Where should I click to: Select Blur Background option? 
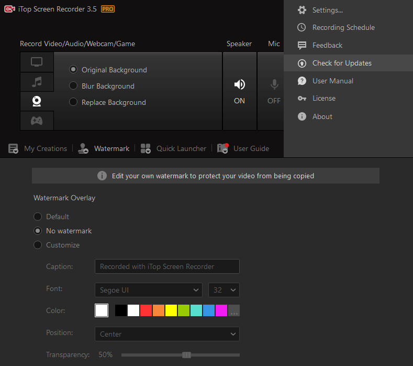click(x=102, y=86)
